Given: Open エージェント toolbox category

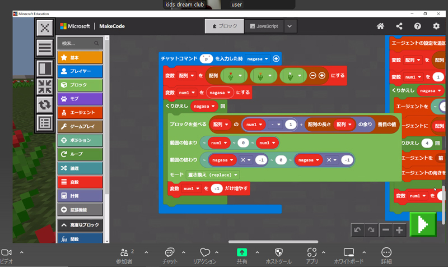Looking at the screenshot, I should (x=80, y=113).
